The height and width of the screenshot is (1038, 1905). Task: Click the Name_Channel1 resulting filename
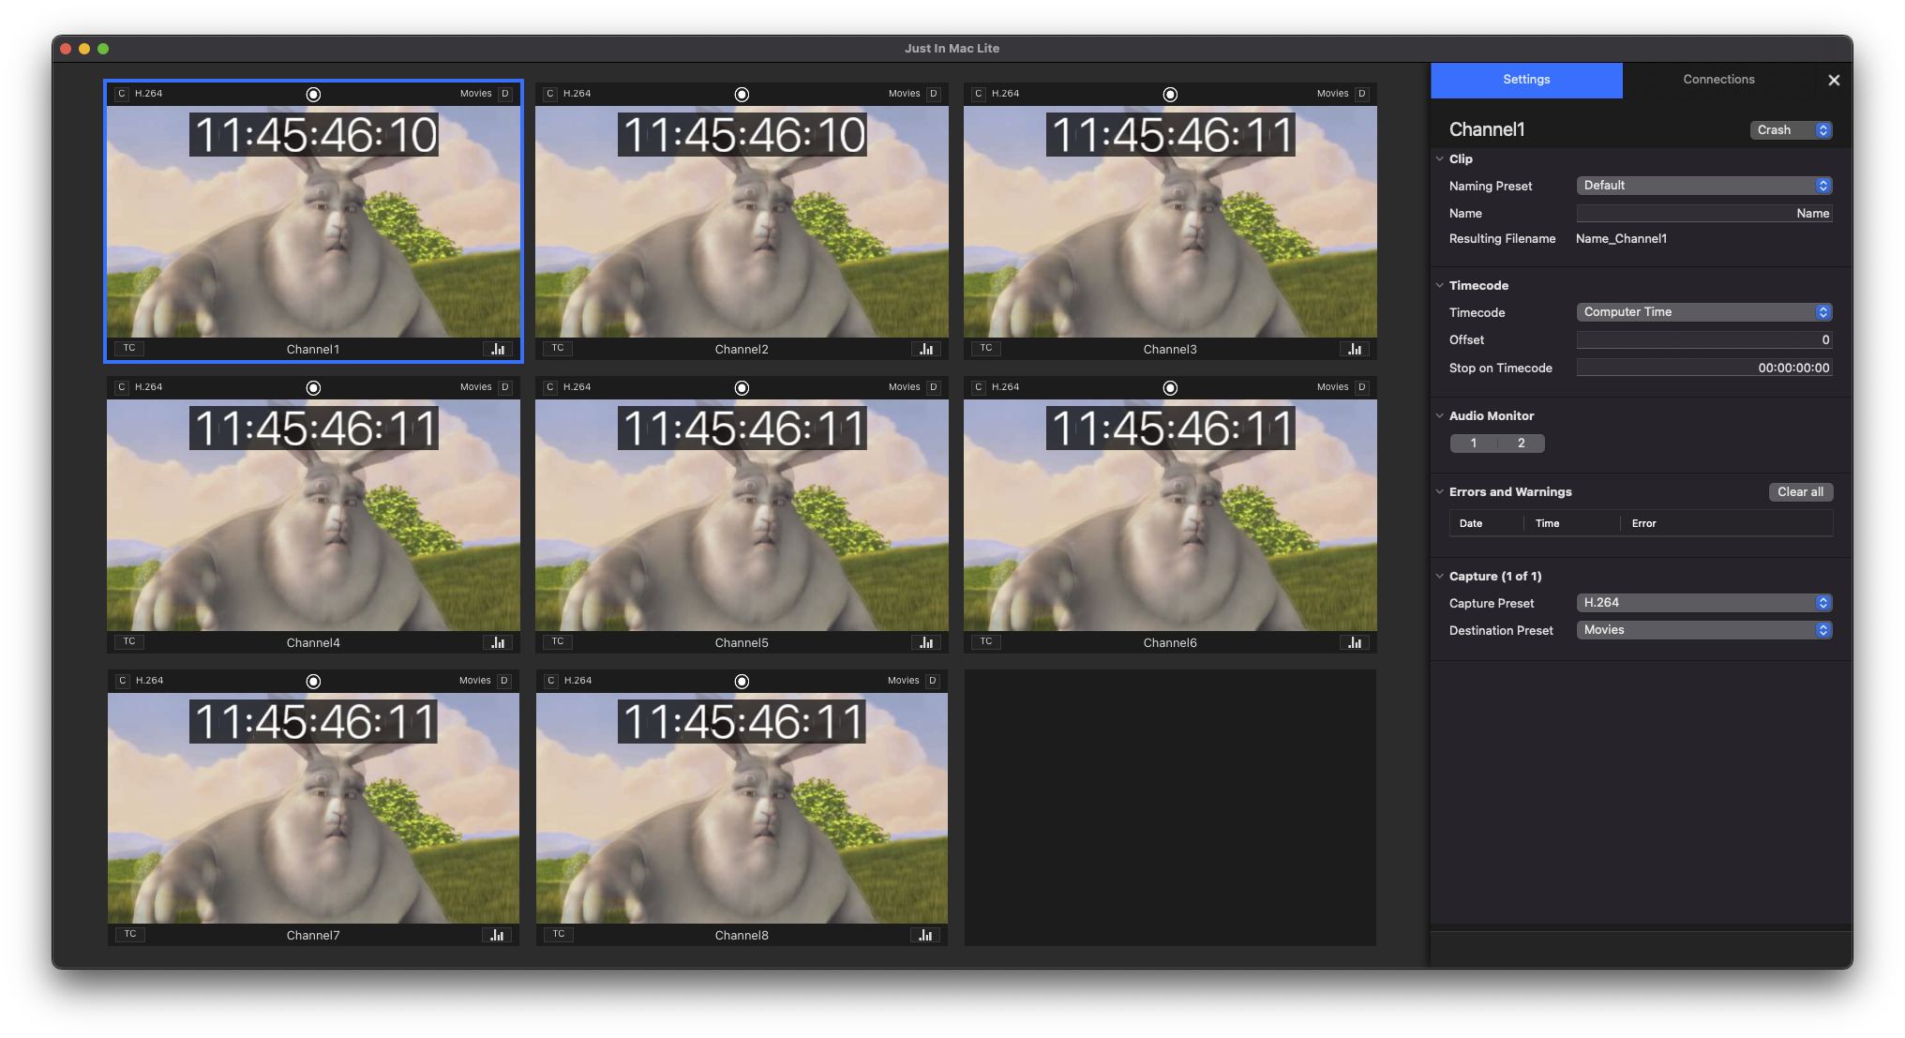tap(1621, 239)
